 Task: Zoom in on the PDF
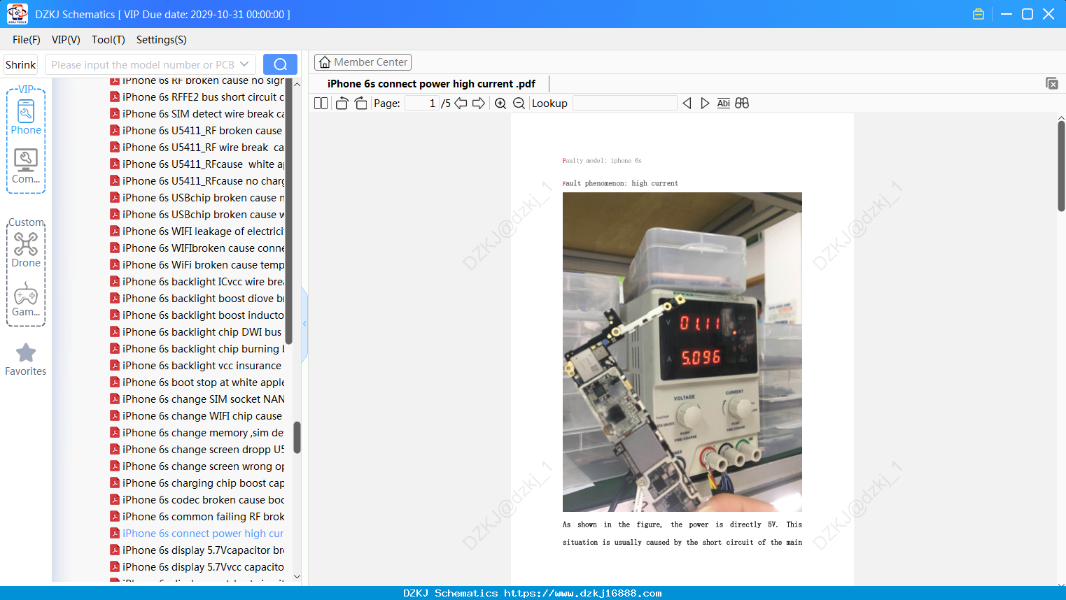pyautogui.click(x=500, y=103)
